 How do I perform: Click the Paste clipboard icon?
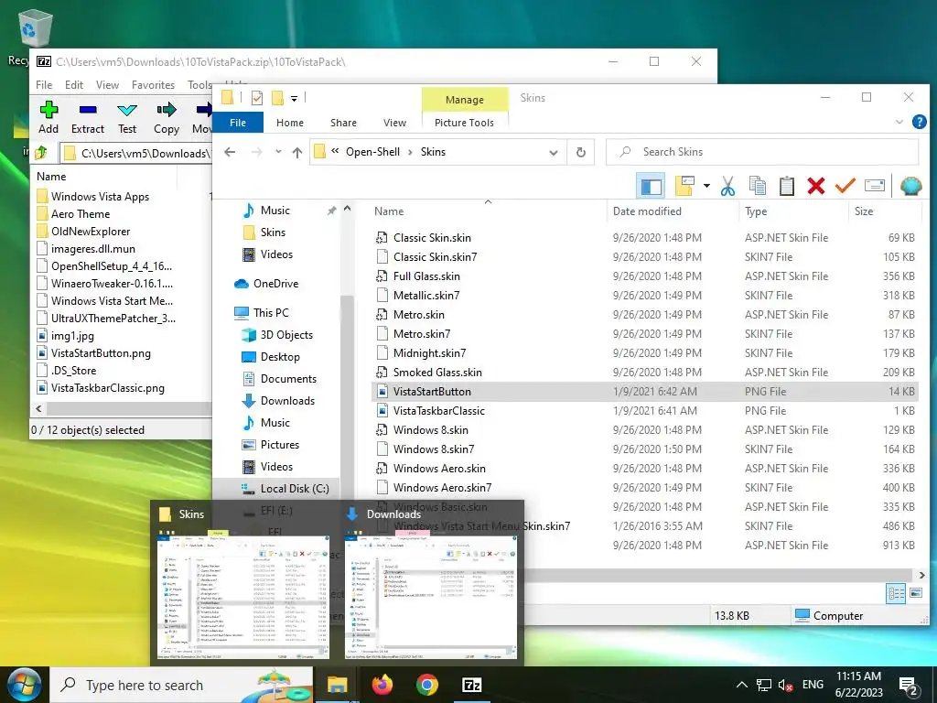coord(786,187)
